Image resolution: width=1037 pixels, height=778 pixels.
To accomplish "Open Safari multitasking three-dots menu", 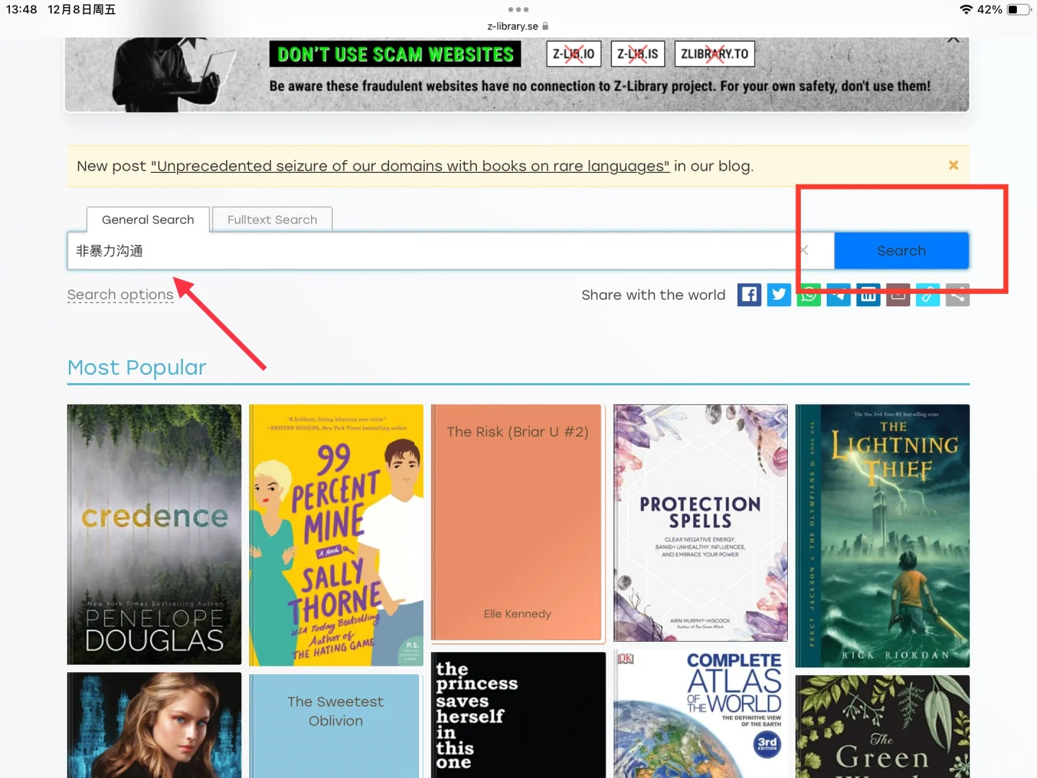I will [x=518, y=9].
